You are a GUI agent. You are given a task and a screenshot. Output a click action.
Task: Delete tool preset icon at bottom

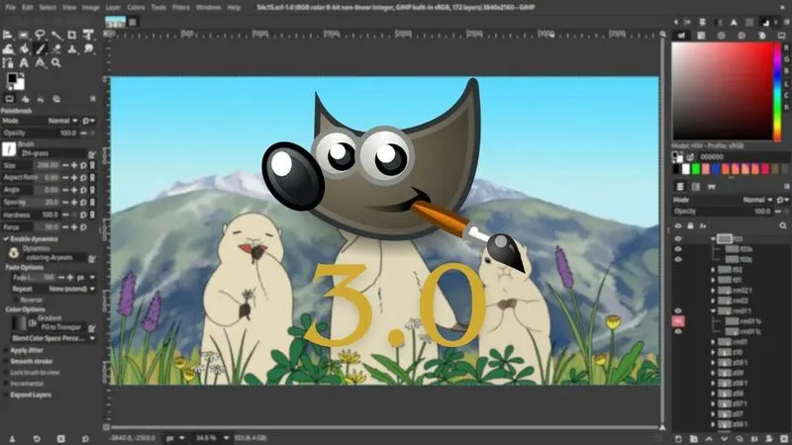(60, 439)
